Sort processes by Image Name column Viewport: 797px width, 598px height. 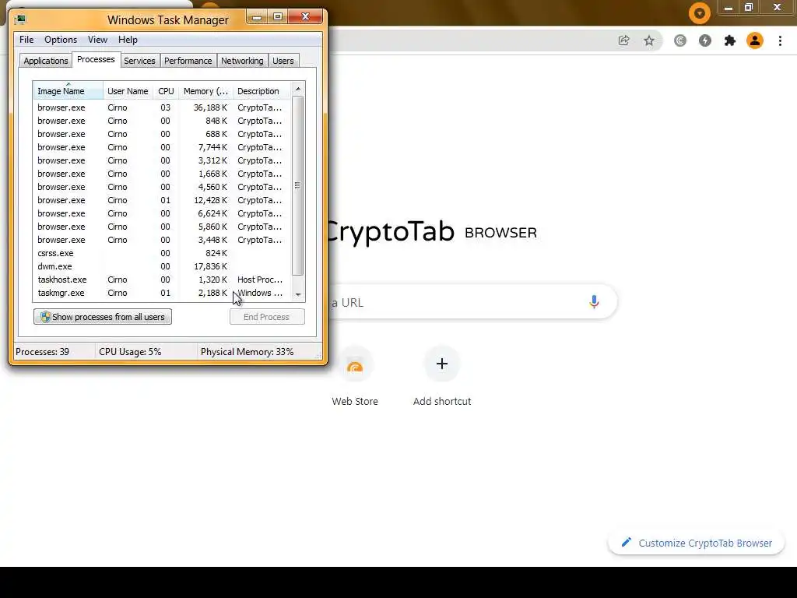click(x=68, y=91)
